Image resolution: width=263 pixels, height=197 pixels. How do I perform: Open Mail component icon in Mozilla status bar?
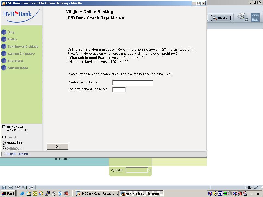click(11, 187)
